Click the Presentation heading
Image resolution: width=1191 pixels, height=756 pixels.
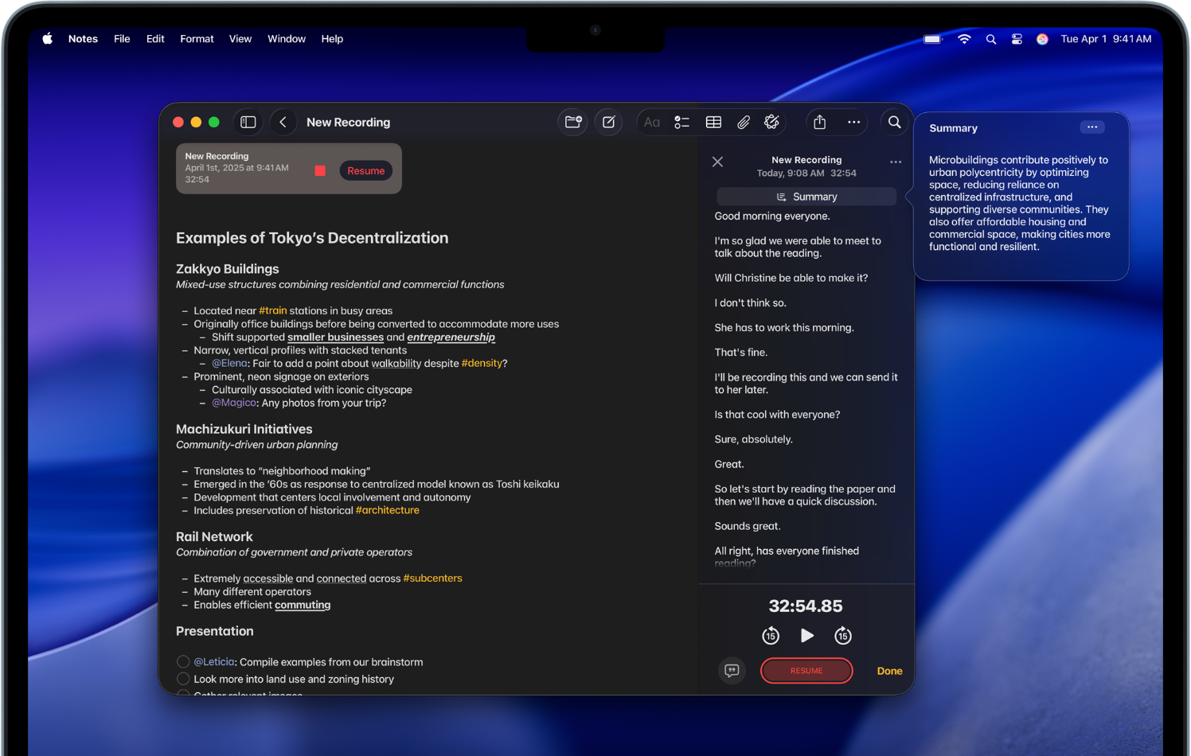(215, 631)
